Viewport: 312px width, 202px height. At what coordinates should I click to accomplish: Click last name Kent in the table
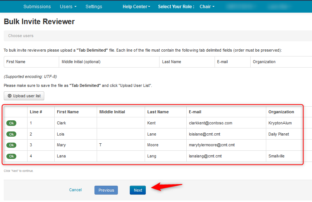(151, 123)
